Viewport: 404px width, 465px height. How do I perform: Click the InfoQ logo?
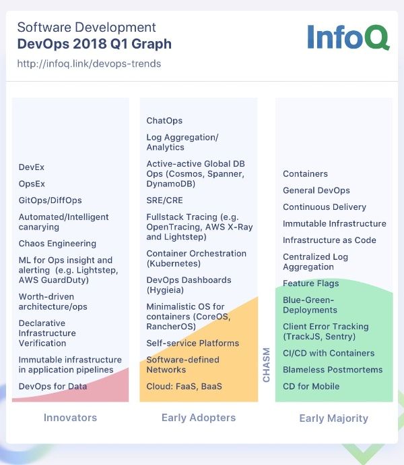coord(348,37)
